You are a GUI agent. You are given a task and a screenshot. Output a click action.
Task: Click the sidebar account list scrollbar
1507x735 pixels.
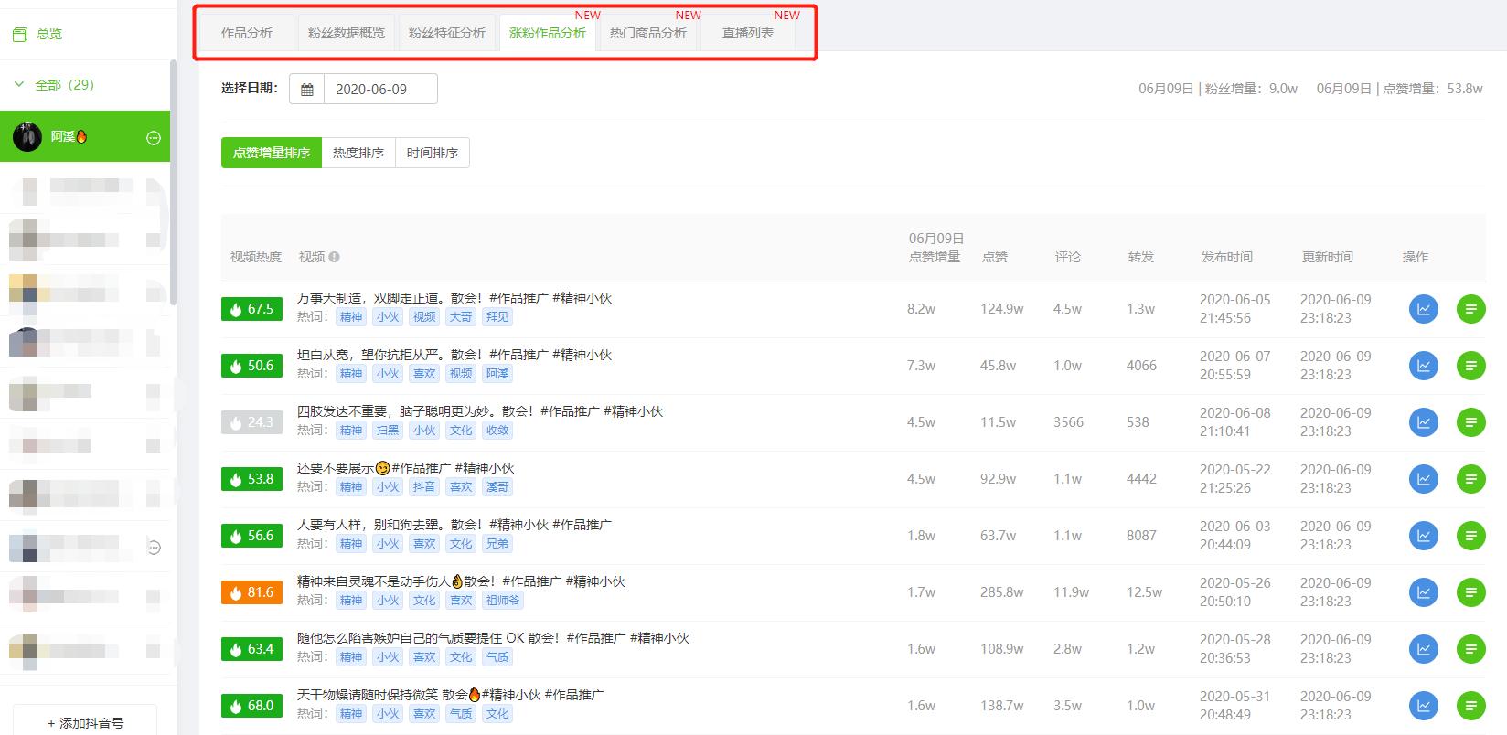click(174, 183)
